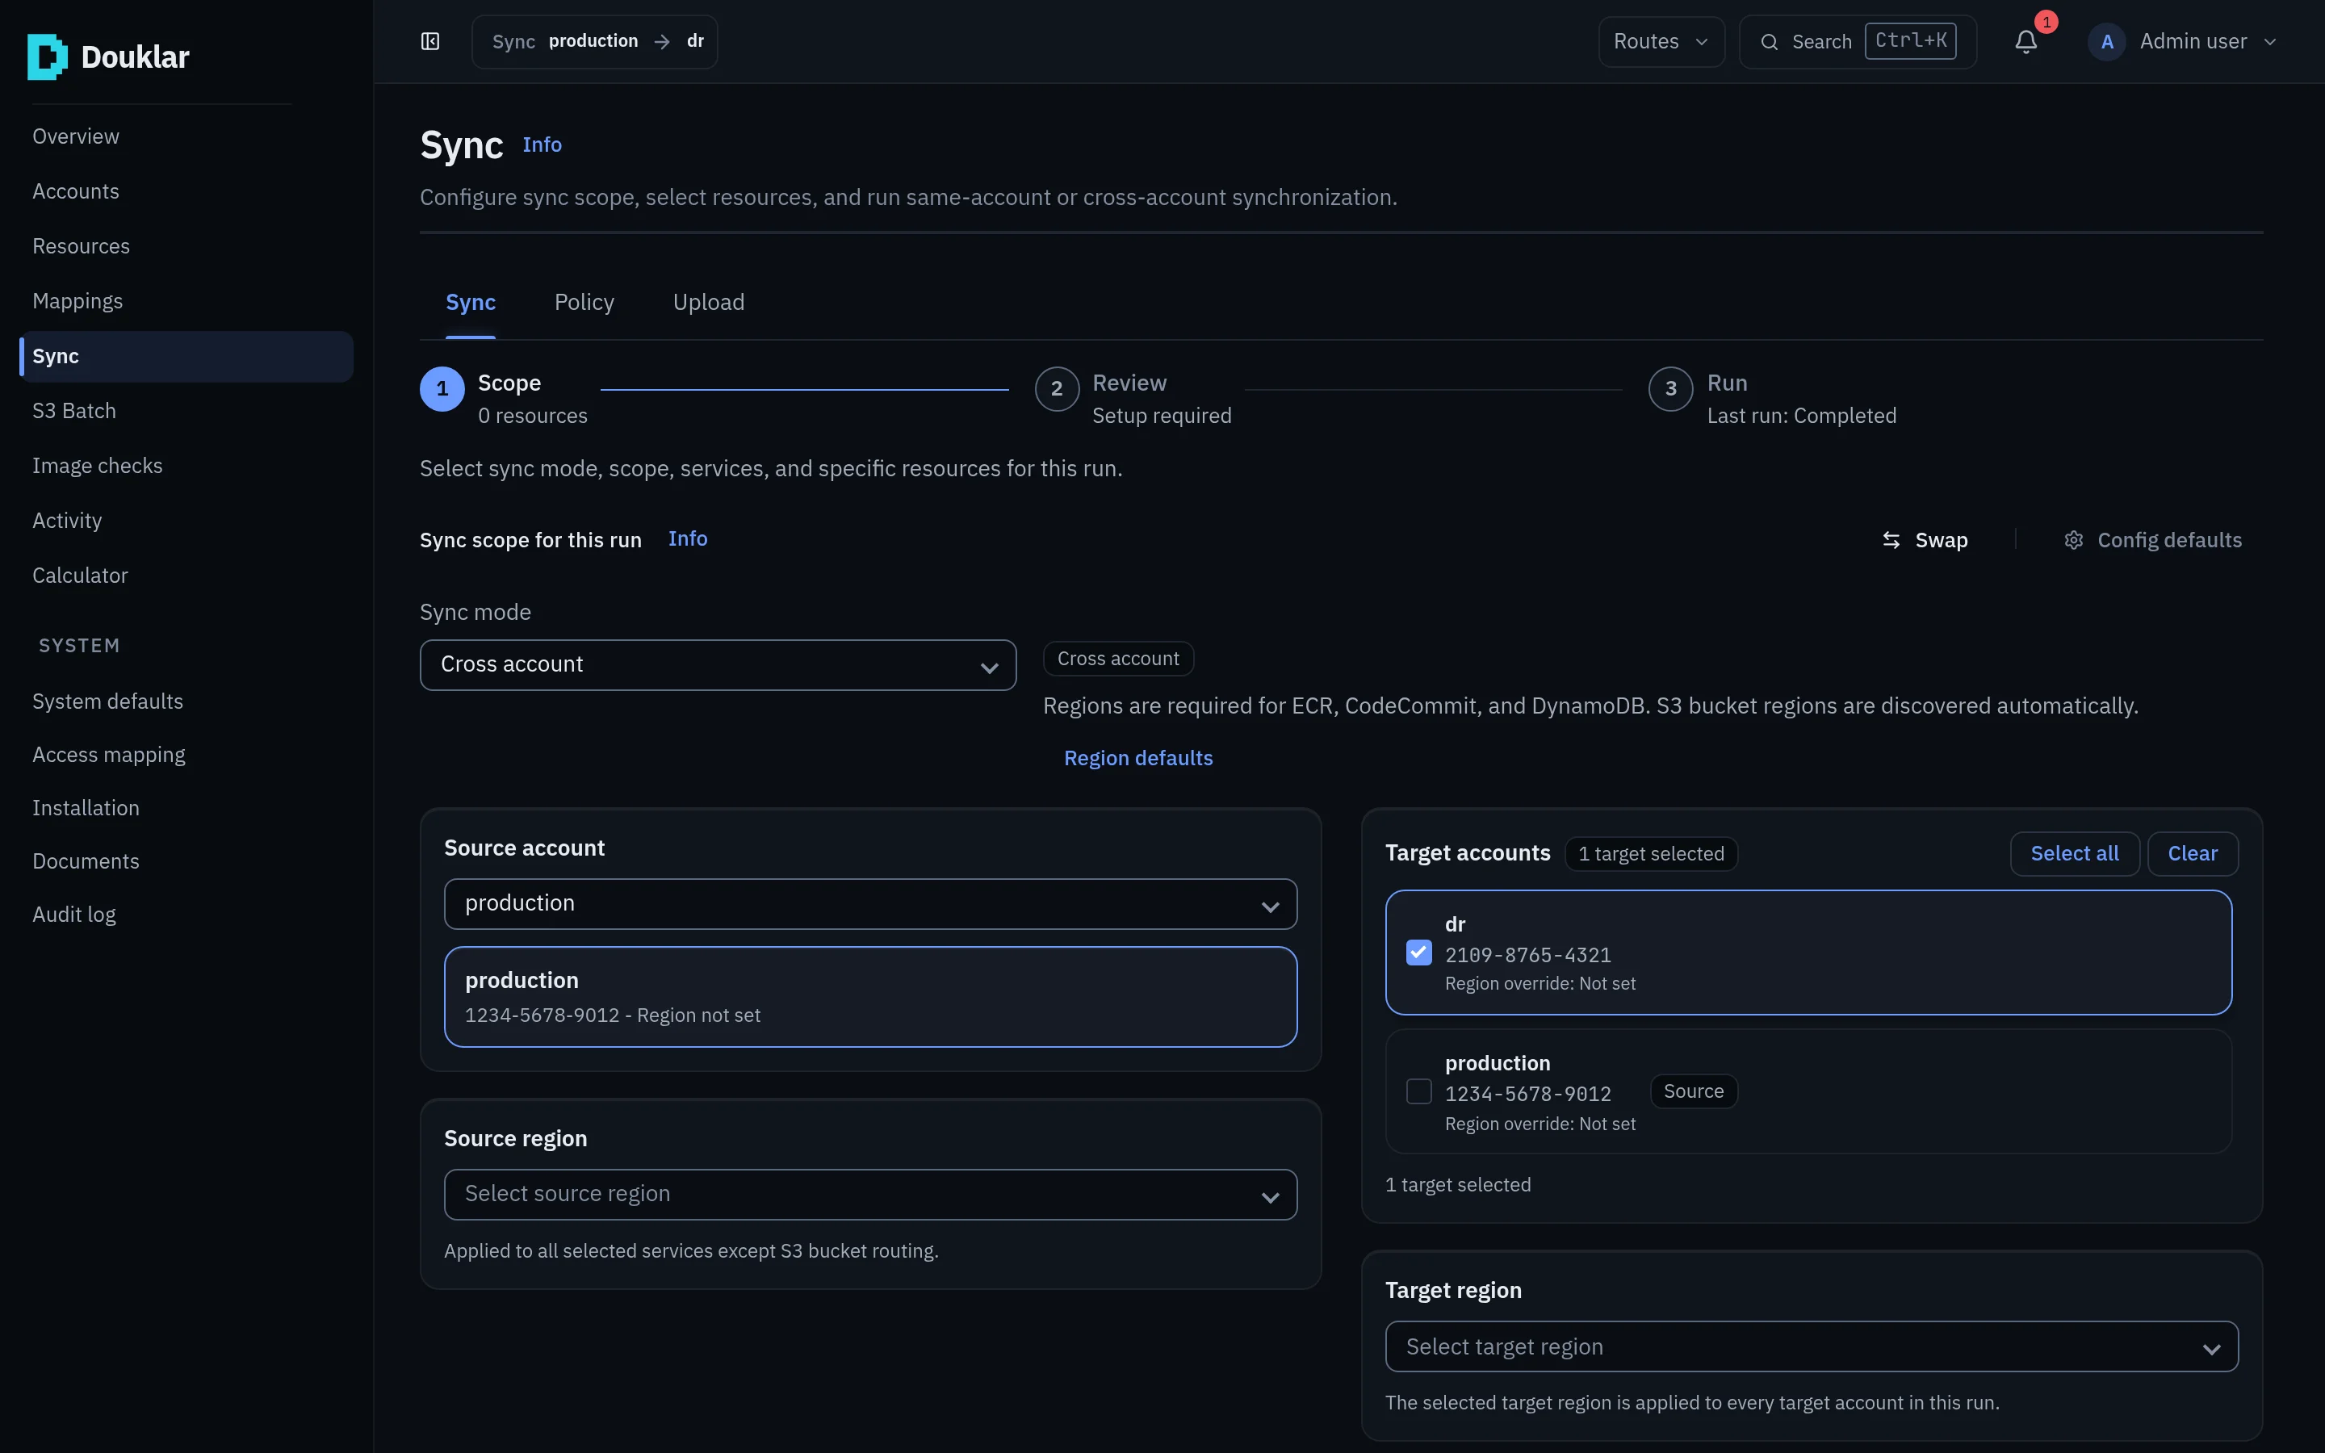2325x1453 pixels.
Task: Click the Select all button
Action: [2074, 853]
